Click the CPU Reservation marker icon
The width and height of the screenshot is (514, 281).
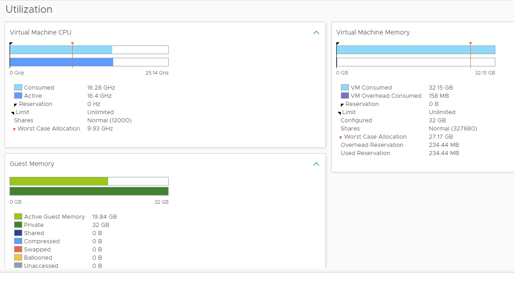point(16,105)
